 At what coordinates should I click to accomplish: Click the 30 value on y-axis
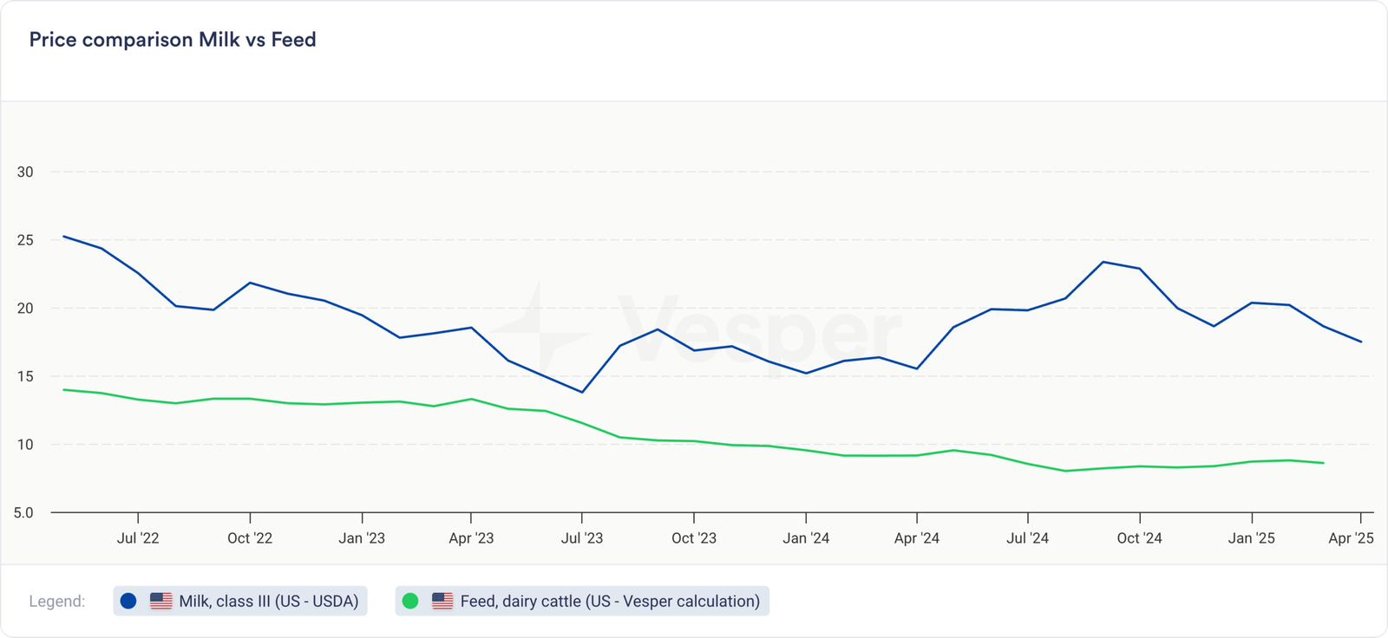25,172
